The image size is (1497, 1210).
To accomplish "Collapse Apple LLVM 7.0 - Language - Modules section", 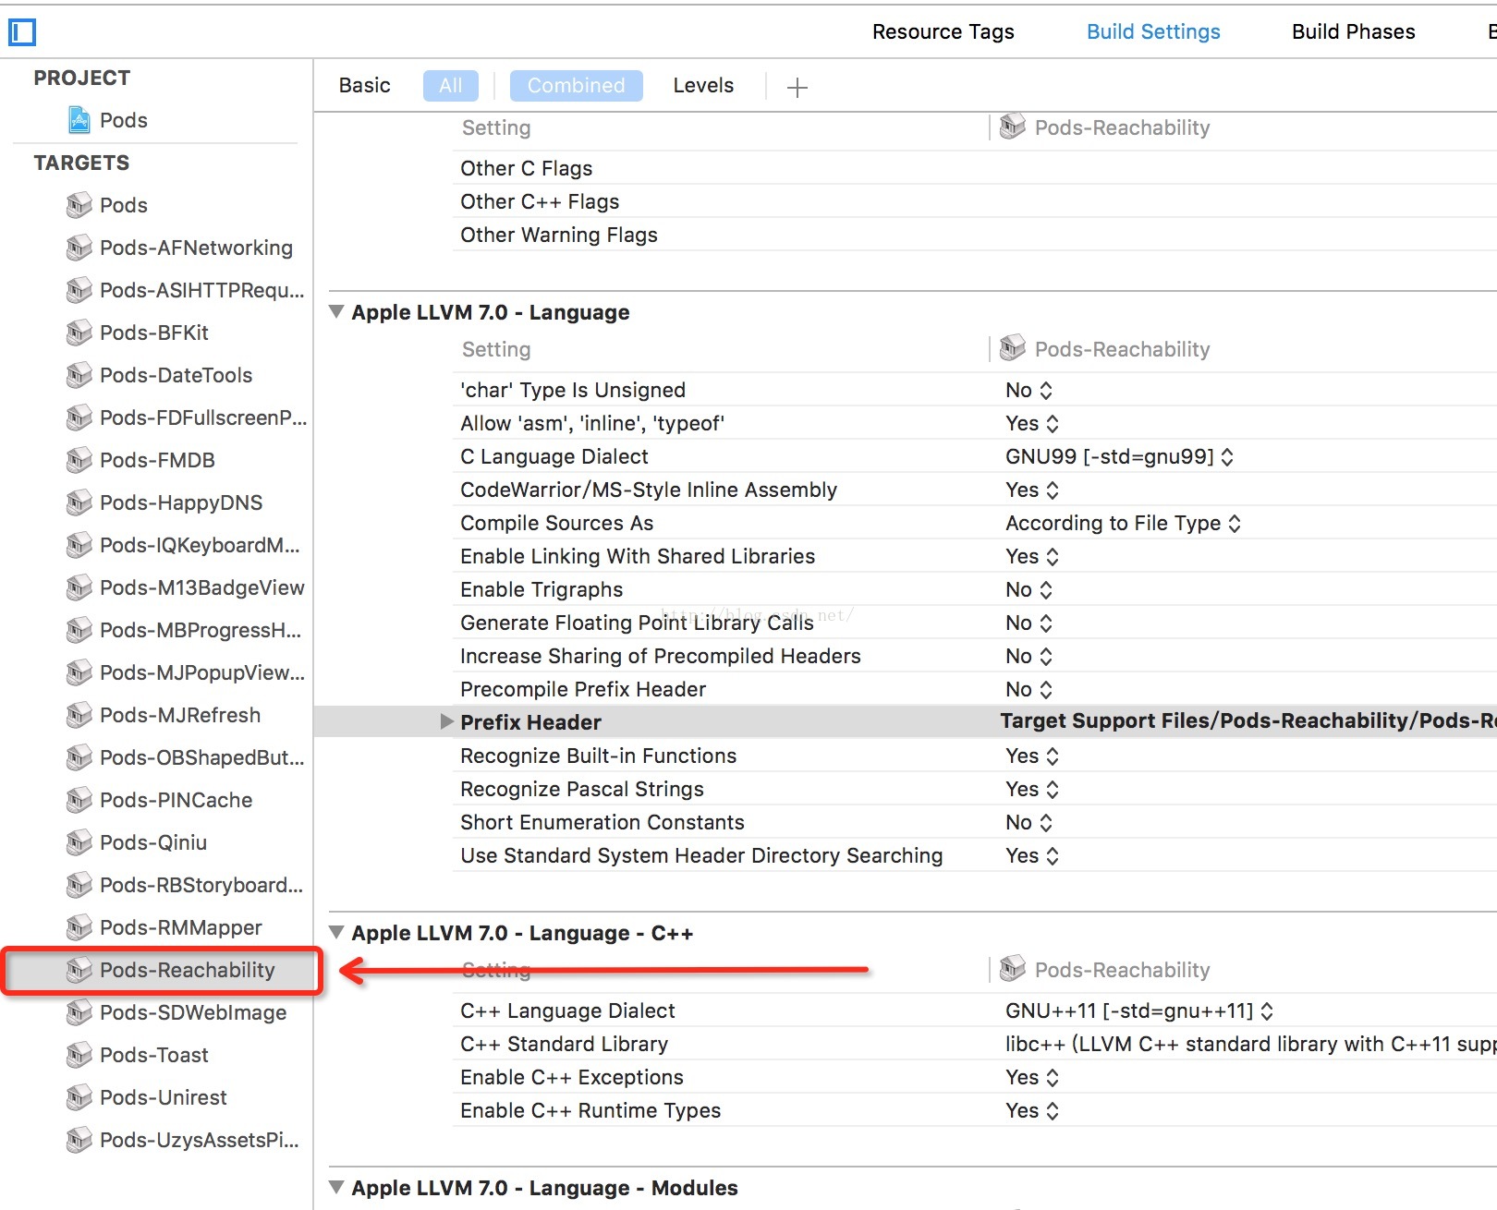I will coord(336,1188).
